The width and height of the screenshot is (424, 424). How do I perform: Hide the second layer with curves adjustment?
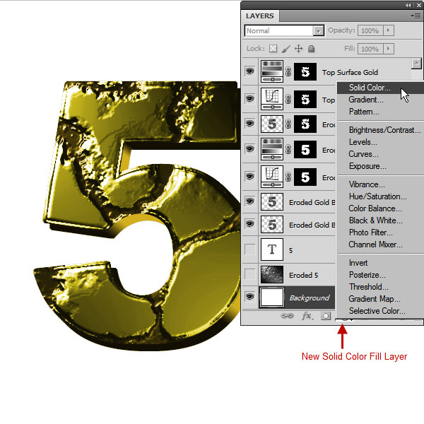click(249, 98)
